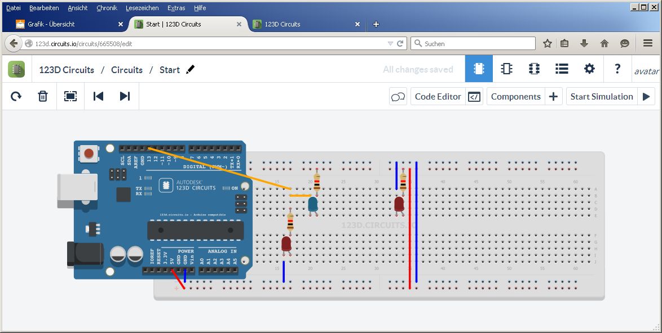Edit the circuit name with the pencil icon
The image size is (662, 333).
point(191,69)
